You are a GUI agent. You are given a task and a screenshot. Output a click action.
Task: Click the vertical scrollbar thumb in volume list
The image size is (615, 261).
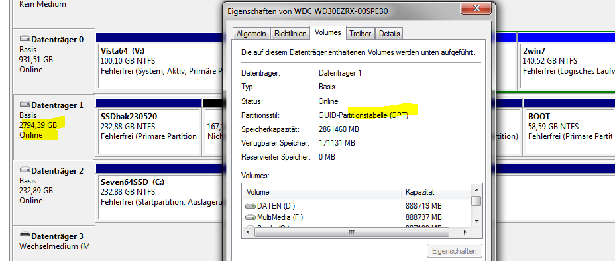pyautogui.click(x=476, y=201)
